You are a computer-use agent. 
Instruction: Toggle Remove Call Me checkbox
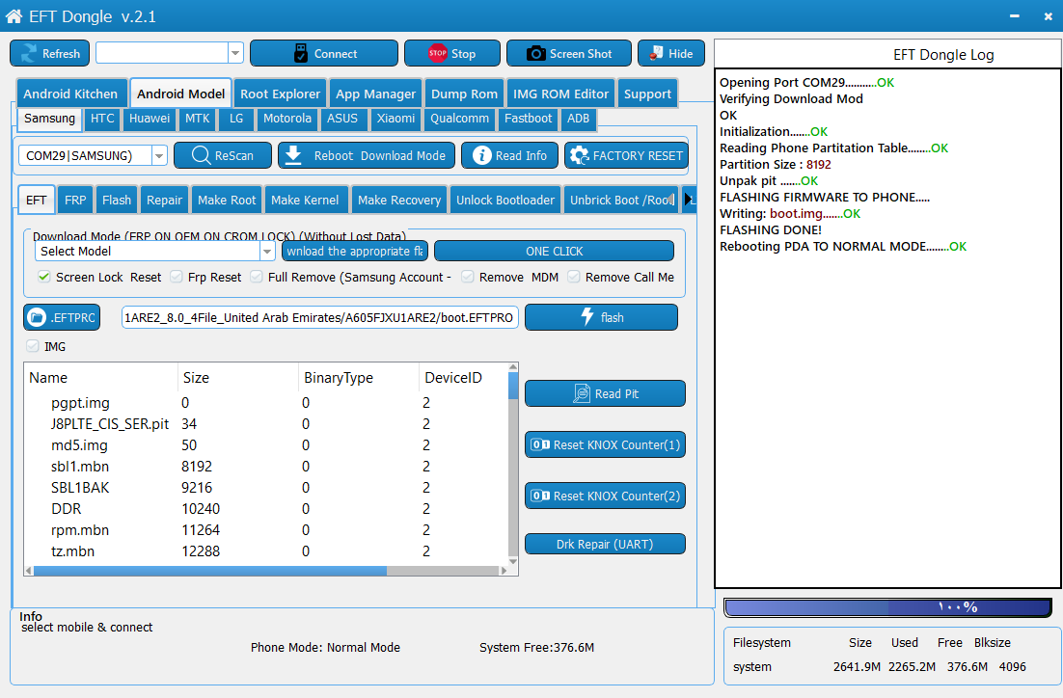574,277
